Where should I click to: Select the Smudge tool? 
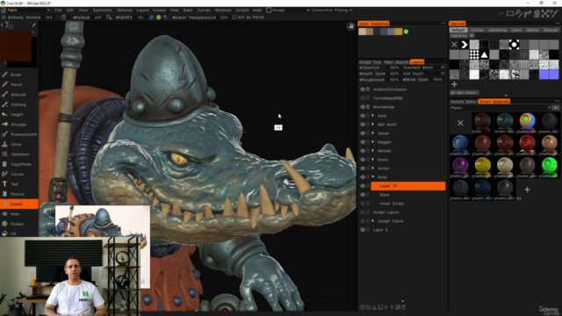(19, 125)
